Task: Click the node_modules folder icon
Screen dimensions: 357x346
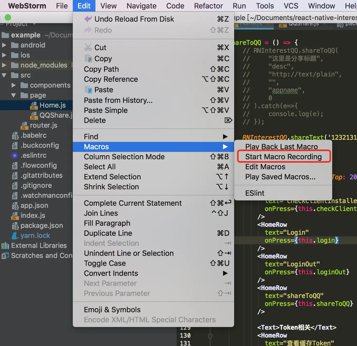Action: pos(15,65)
